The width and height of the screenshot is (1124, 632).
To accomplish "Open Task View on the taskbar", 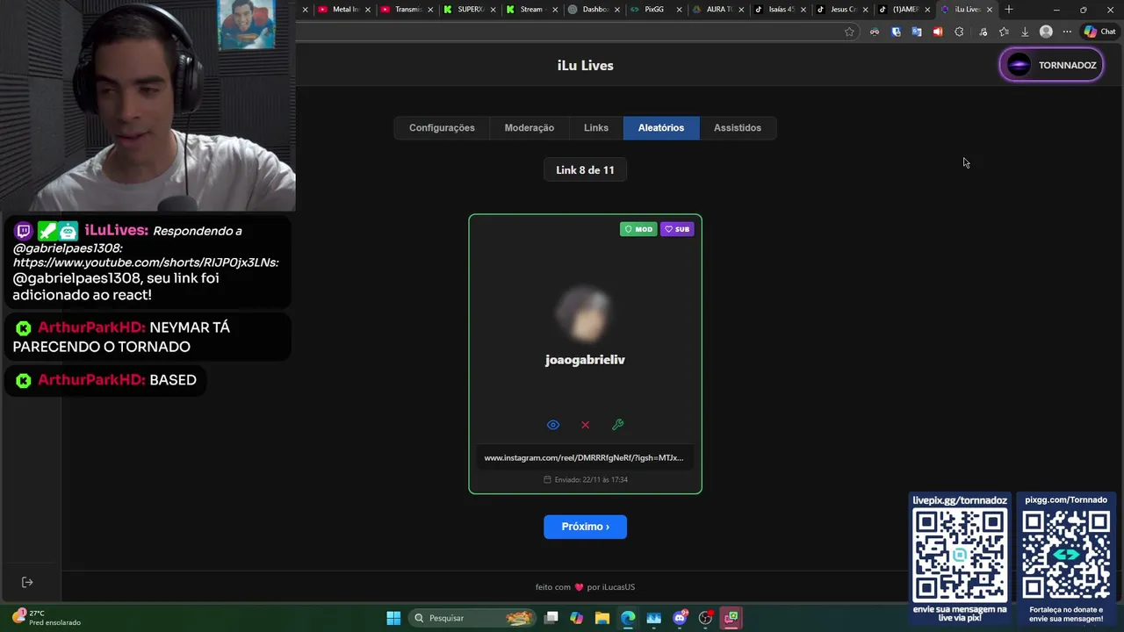I will click(x=551, y=618).
